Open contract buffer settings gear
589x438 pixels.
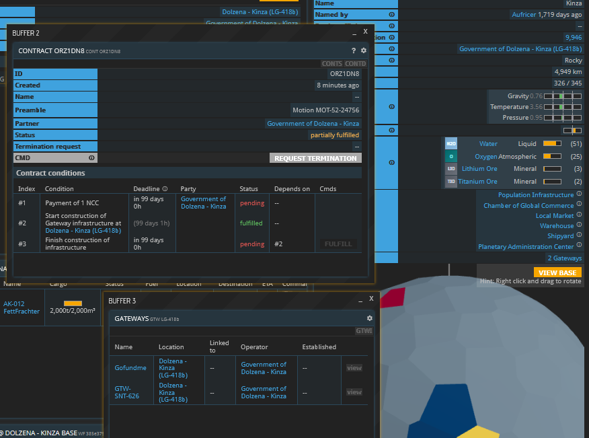click(364, 50)
